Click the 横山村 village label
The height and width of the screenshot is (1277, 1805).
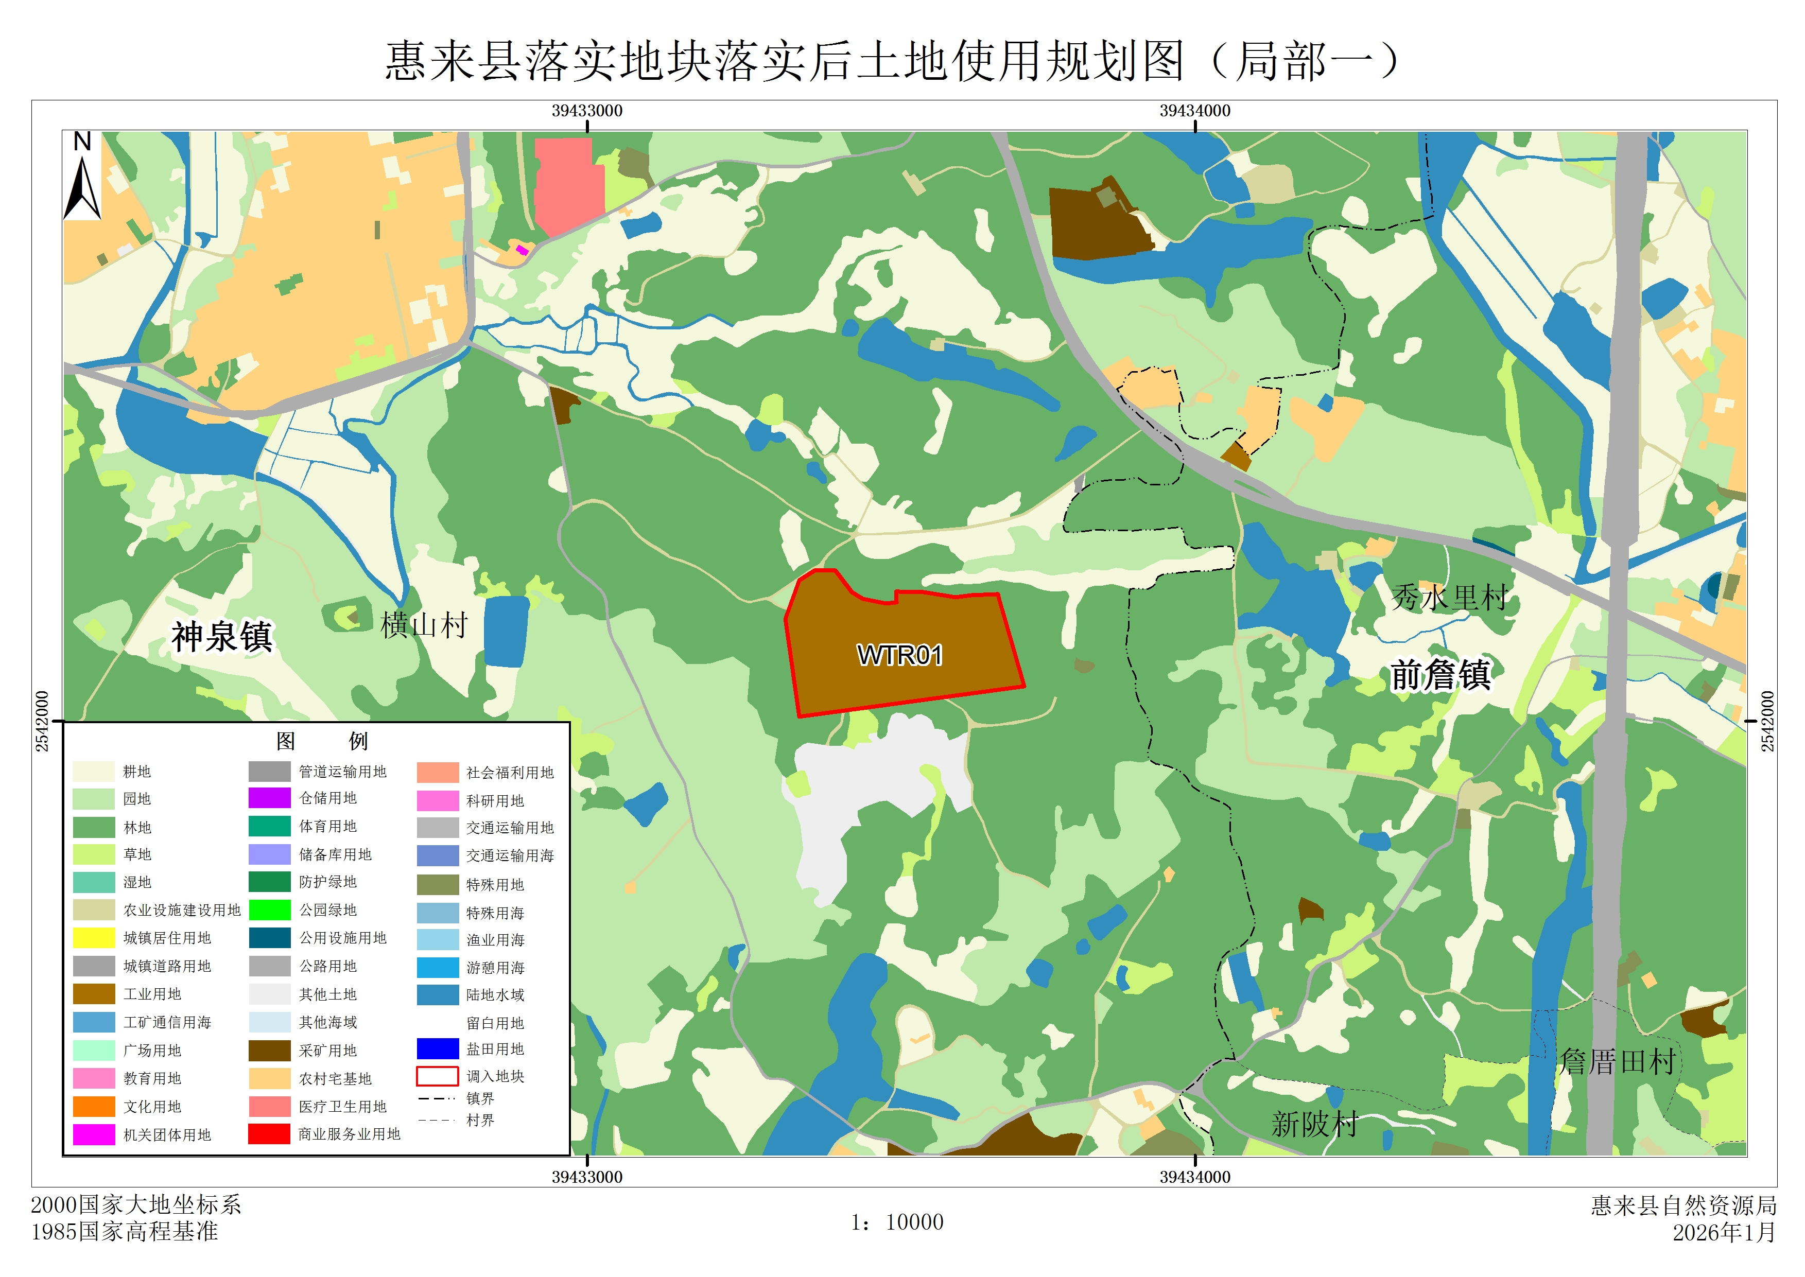click(425, 626)
